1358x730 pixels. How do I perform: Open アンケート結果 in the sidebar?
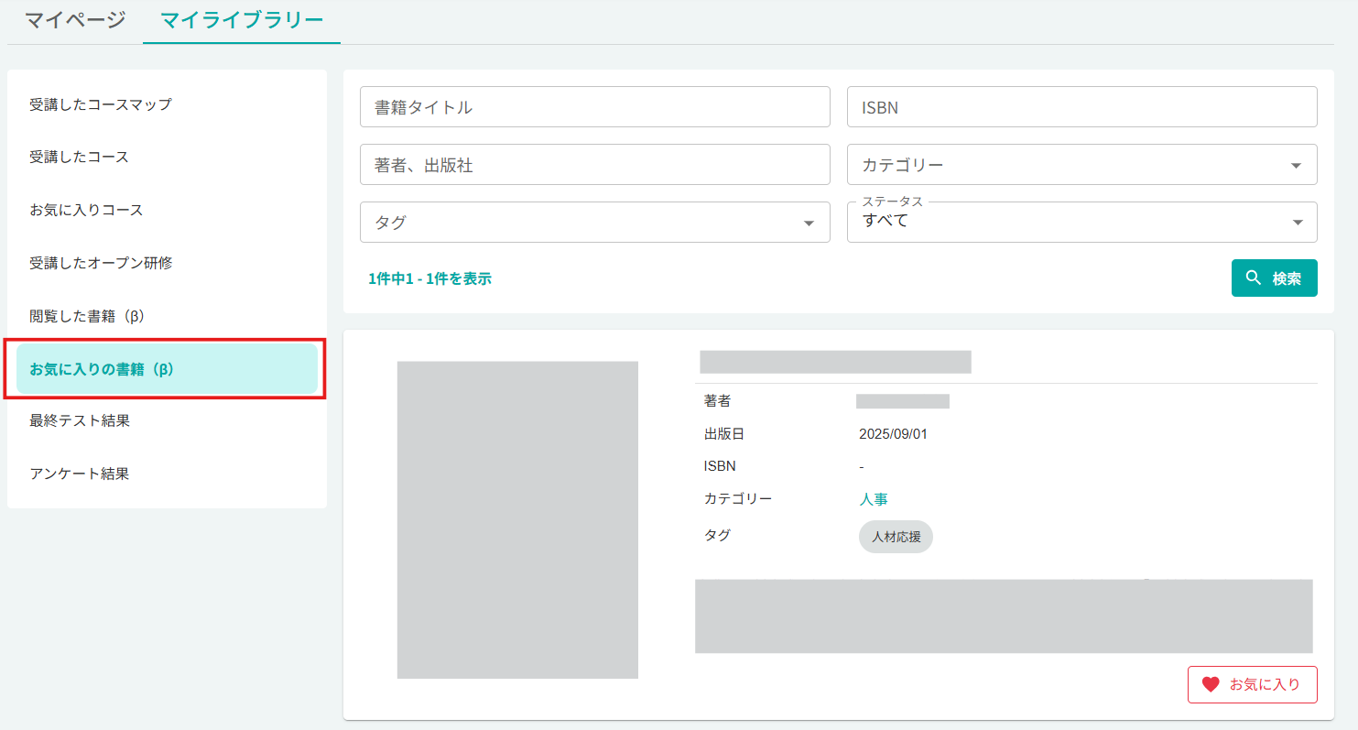[80, 473]
